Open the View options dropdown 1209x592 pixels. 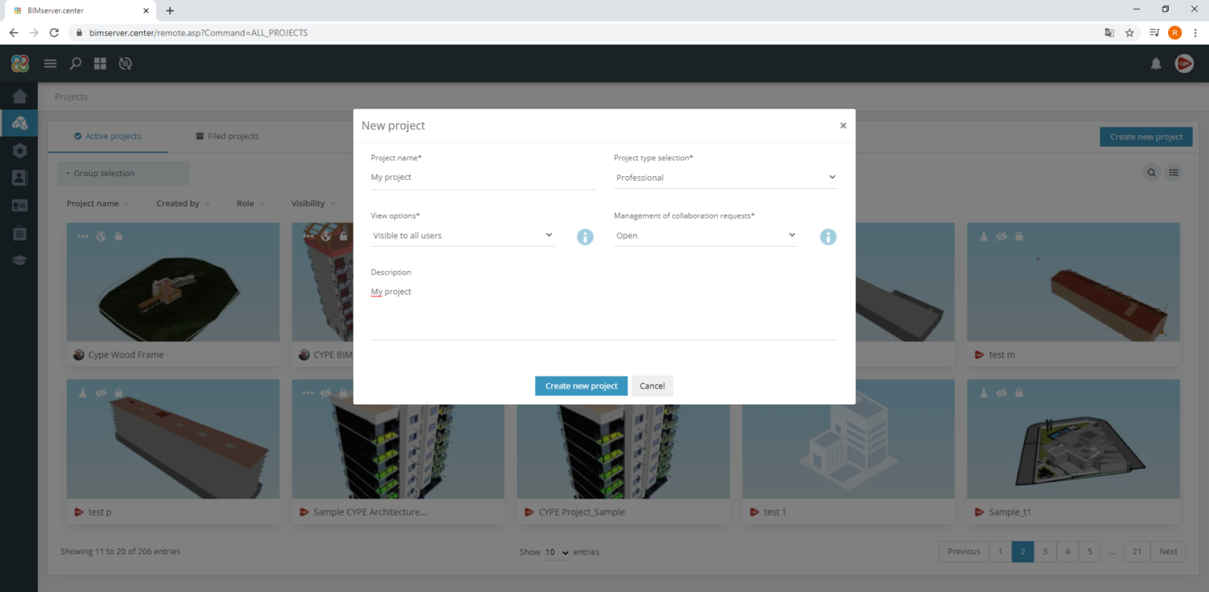[x=461, y=235]
